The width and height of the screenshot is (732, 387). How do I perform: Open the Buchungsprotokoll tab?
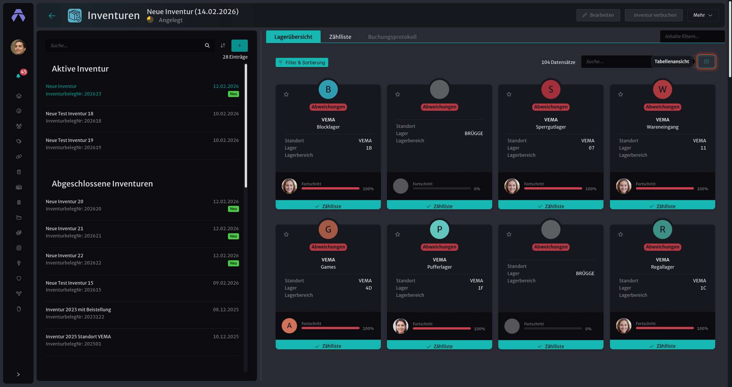[392, 37]
